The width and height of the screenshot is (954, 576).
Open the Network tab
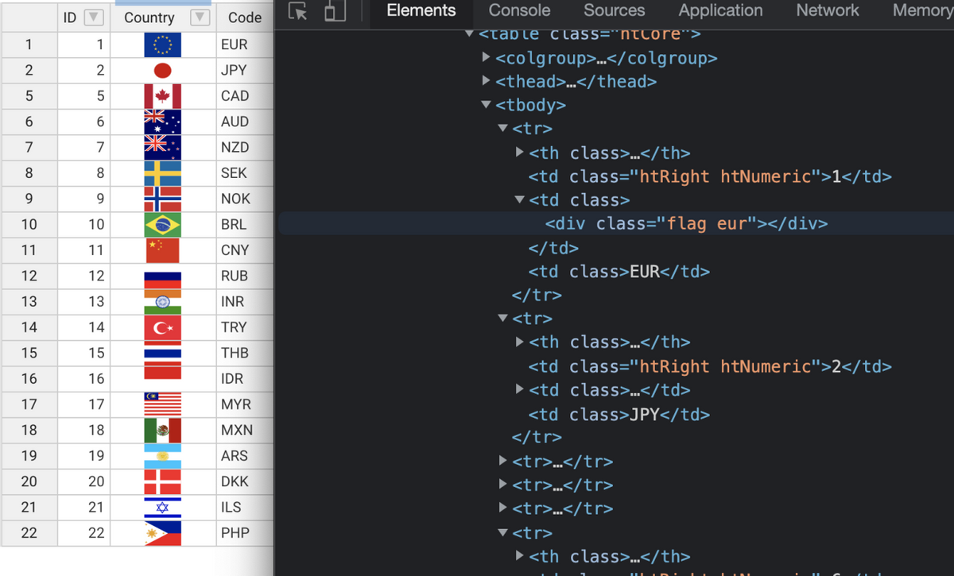(827, 10)
